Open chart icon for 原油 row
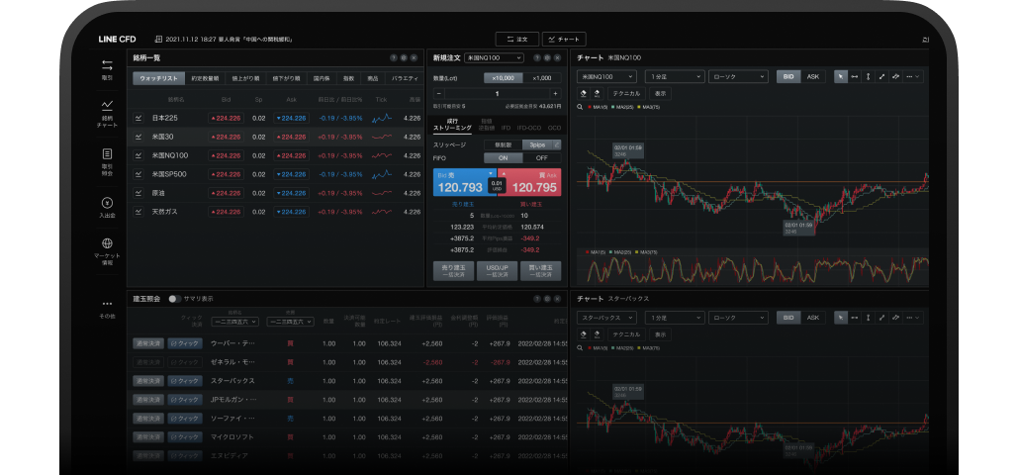 (x=139, y=193)
